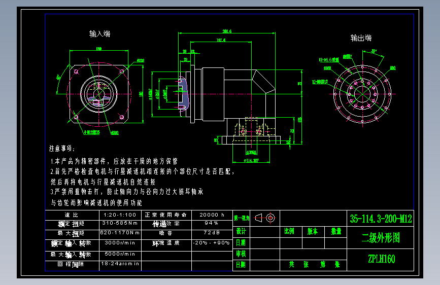Select note line 1 about dry storage
Screen dimensions: 440x285
click(114, 161)
